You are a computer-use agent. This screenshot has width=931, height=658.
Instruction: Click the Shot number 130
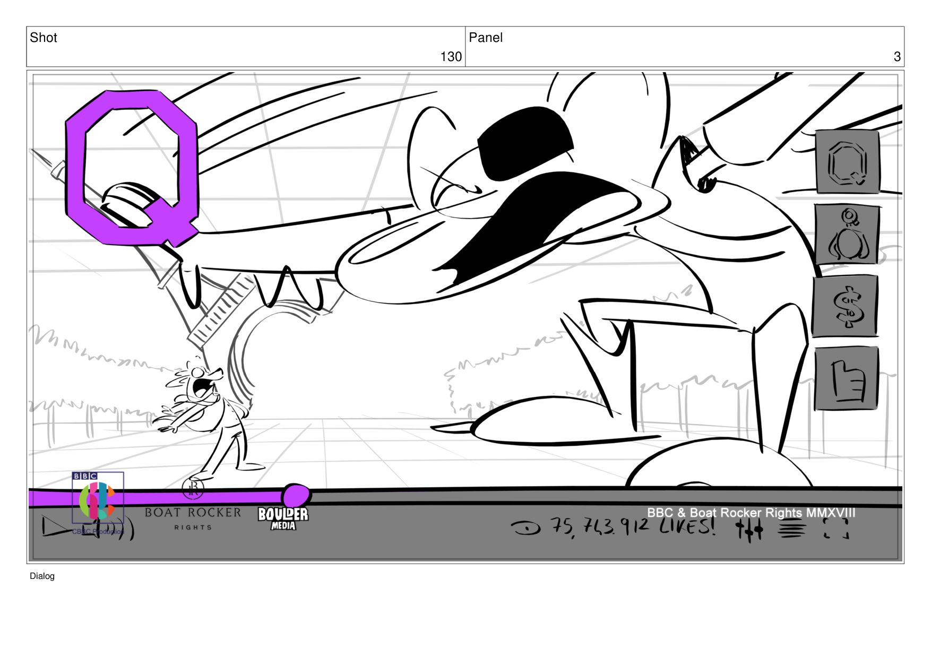[x=451, y=56]
